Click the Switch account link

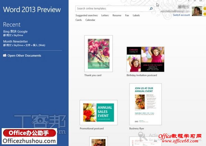181,15
